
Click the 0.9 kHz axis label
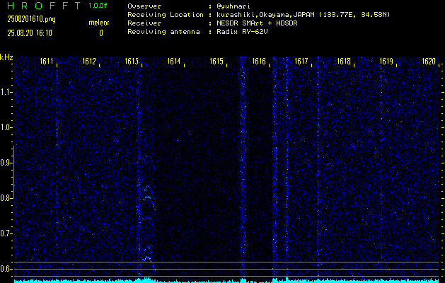[5, 163]
